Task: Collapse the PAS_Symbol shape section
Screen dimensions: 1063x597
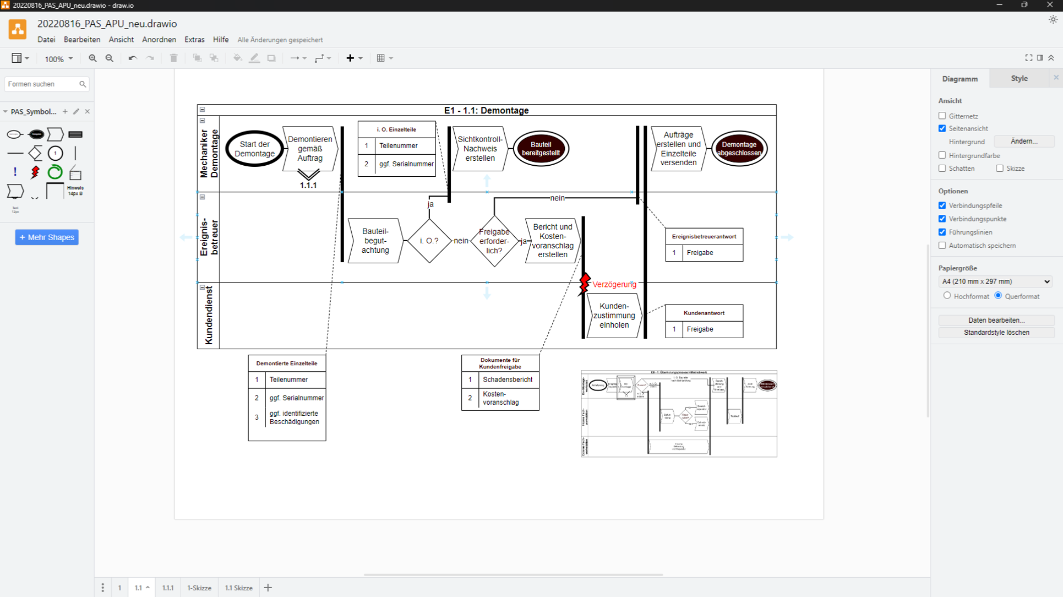Action: [4, 111]
